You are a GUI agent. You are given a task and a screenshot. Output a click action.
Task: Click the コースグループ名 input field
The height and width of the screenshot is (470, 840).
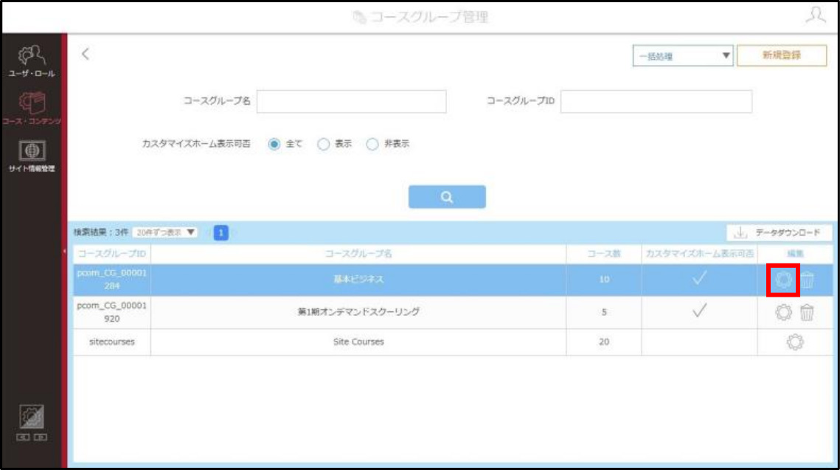coord(352,101)
